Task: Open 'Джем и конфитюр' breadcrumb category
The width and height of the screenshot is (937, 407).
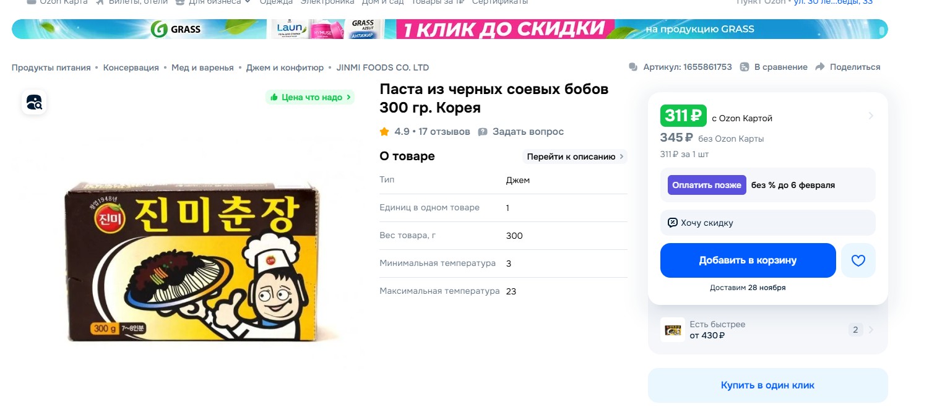Action: [285, 67]
